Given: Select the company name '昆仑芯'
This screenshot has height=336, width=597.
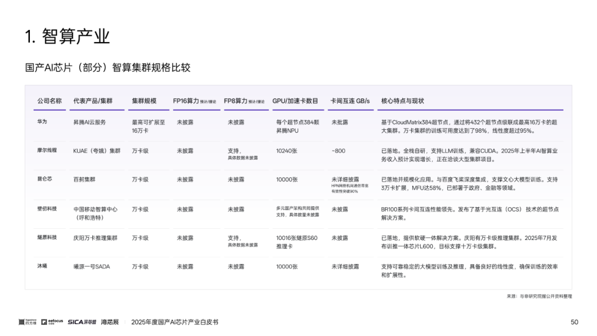Looking at the screenshot, I should [45, 179].
